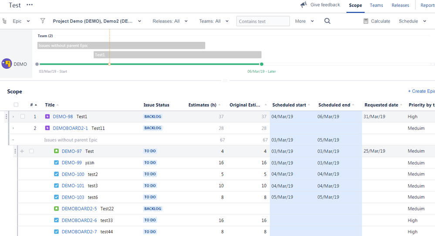
Task: Expand the DEMOBOARD2-1 Test11 epic row
Action: pyautogui.click(x=13, y=128)
